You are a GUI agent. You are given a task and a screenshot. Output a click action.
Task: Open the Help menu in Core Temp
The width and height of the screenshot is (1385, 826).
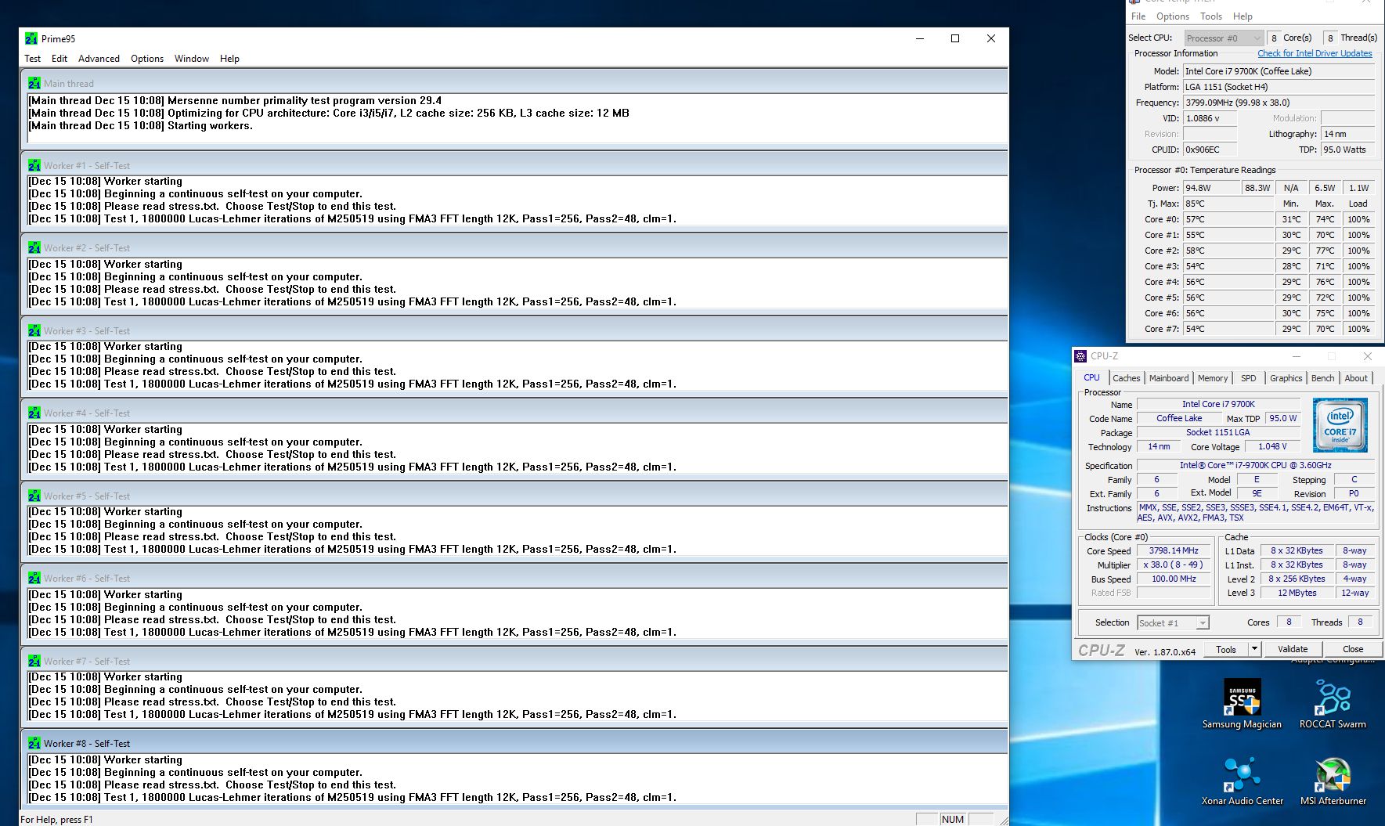click(1243, 16)
